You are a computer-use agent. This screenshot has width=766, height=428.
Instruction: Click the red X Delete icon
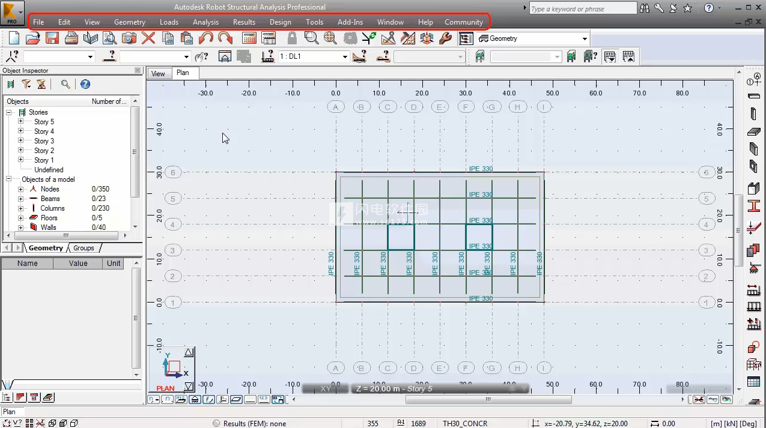pyautogui.click(x=148, y=38)
